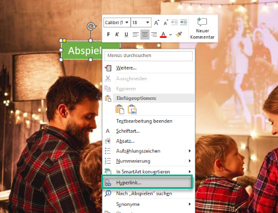Click the smart lookup magnifier icon
Image resolution: width=278 pixels, height=213 pixels.
point(108,193)
